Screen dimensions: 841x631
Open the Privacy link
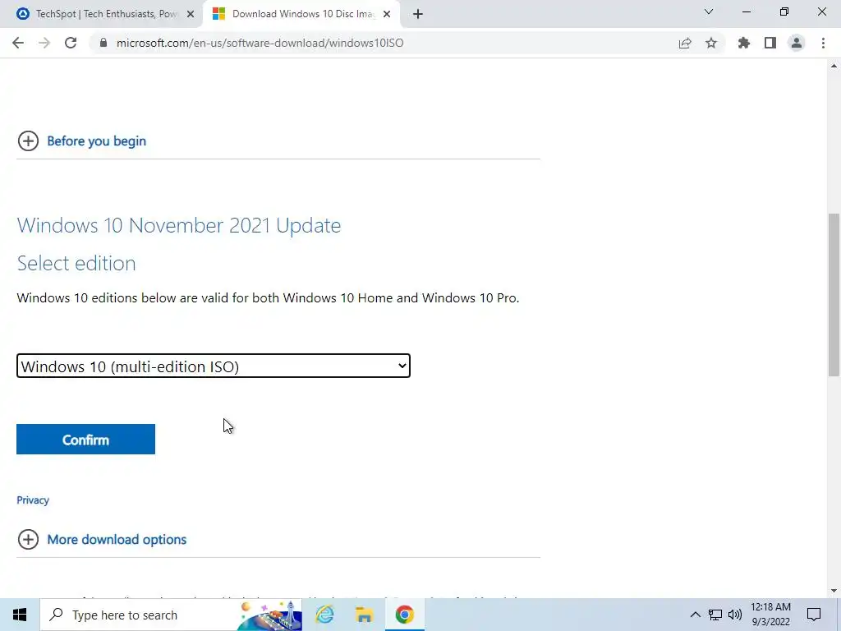[x=33, y=500]
